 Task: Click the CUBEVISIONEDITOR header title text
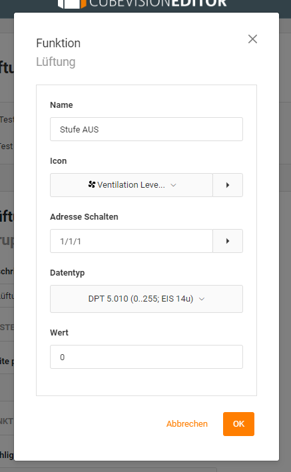(x=158, y=3)
